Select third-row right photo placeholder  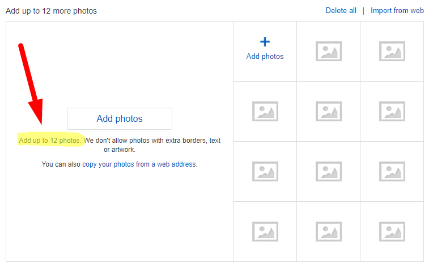pyautogui.click(x=392, y=171)
